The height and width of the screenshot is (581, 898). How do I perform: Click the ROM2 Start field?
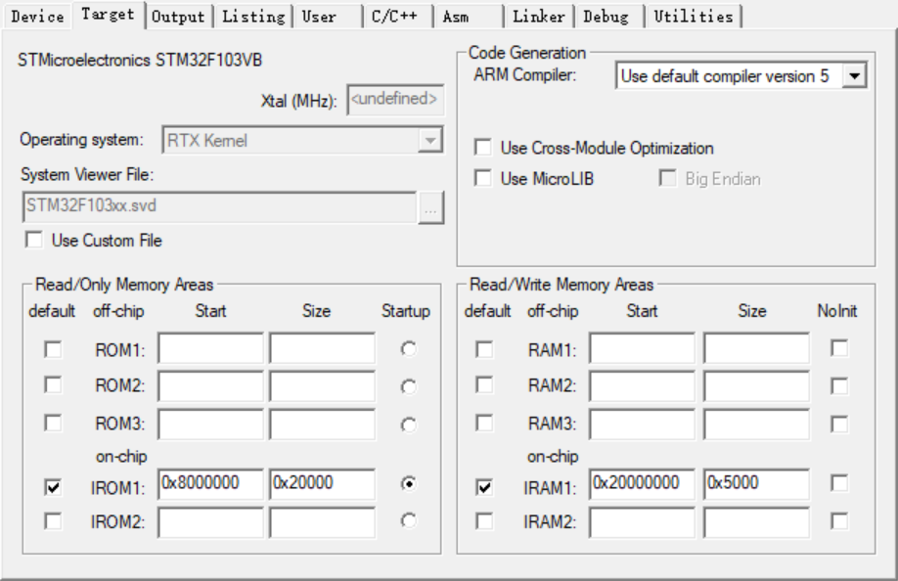point(210,385)
